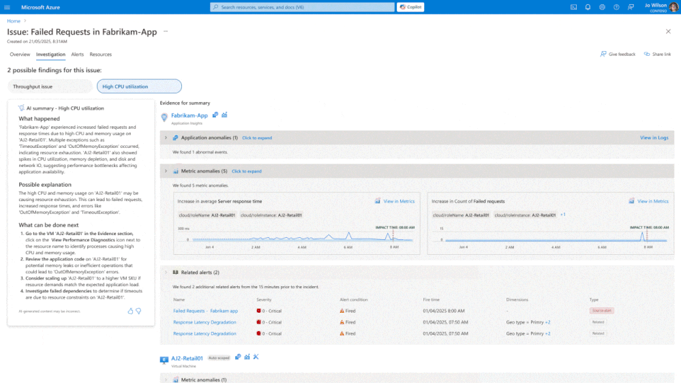Open the Fabrikam-App resource link

(190, 115)
